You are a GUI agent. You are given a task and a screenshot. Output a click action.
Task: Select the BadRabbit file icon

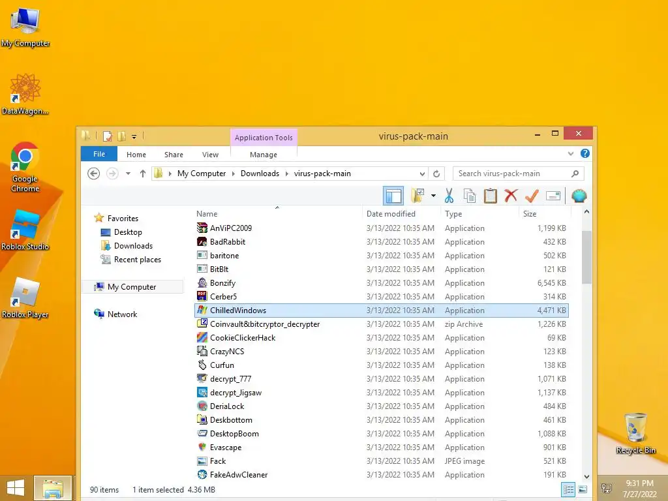(x=202, y=241)
